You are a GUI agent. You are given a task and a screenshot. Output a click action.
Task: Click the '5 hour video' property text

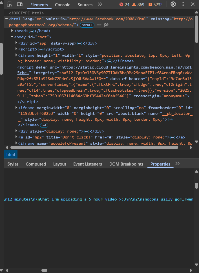tap(103, 199)
